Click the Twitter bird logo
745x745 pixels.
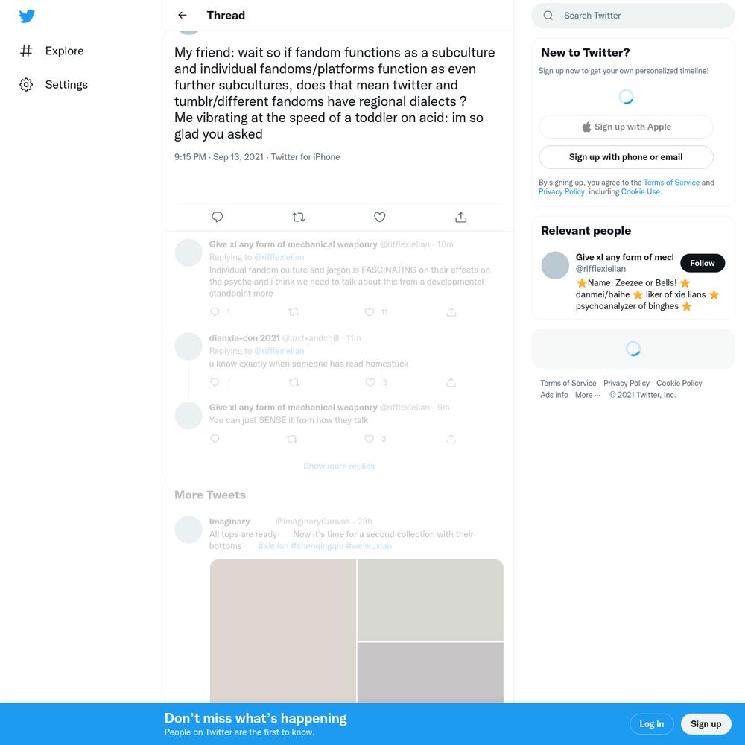pyautogui.click(x=27, y=16)
